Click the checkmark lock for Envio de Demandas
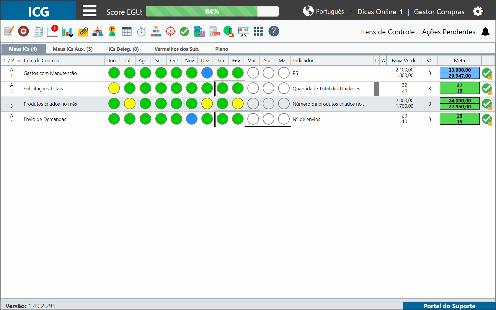496x310 pixels. pyautogui.click(x=487, y=119)
